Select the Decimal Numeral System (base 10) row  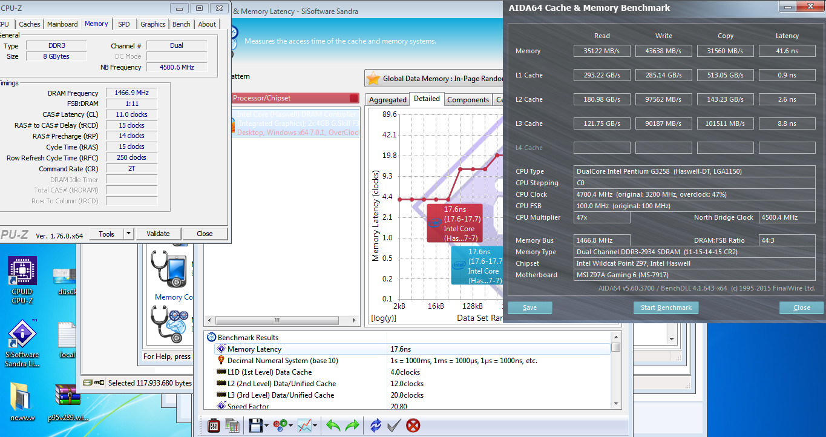tap(413, 361)
